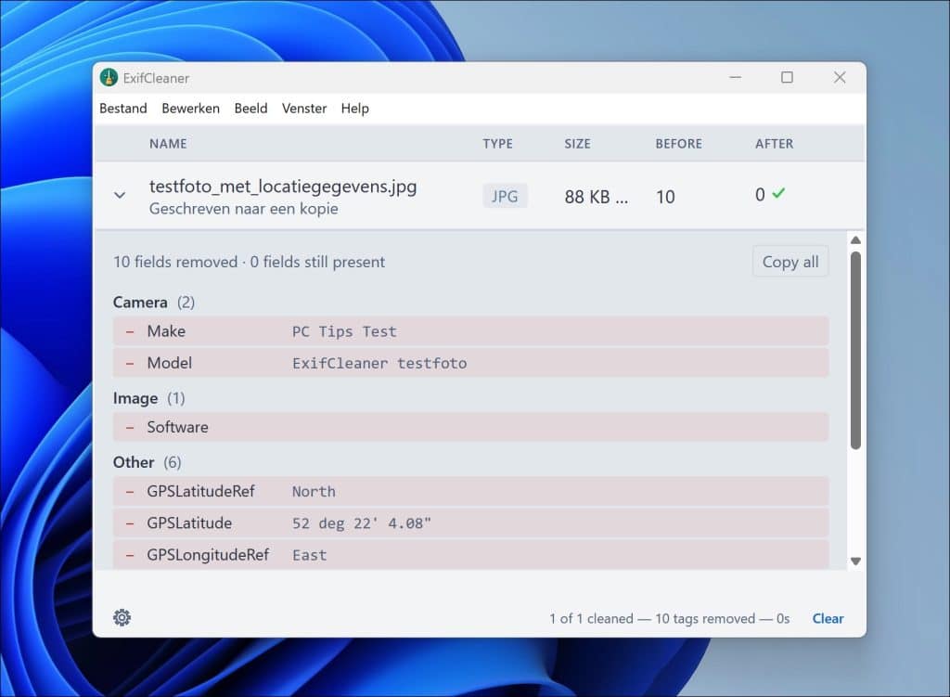This screenshot has height=697, width=950.
Task: Click the Model field label
Action: 170,363
